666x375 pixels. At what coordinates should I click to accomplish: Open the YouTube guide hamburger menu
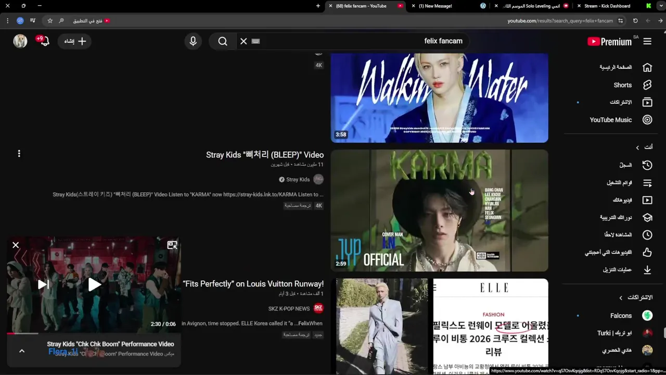pos(647,41)
